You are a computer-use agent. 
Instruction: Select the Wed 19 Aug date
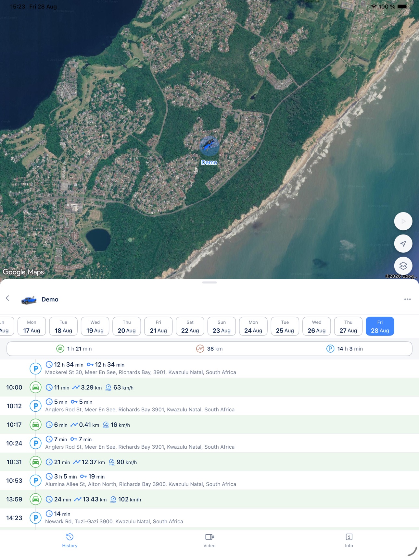coord(95,326)
